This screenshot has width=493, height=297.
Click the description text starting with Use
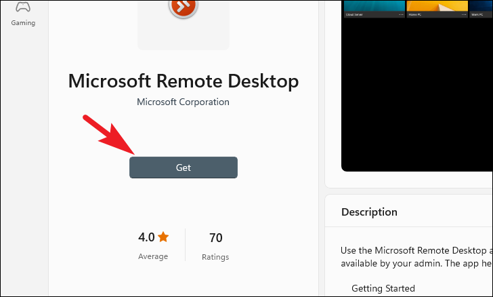click(416, 257)
